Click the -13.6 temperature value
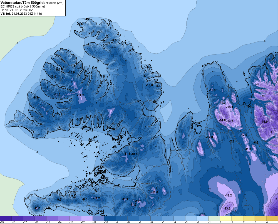Viewport: 278px width, 224px height. click(x=227, y=208)
